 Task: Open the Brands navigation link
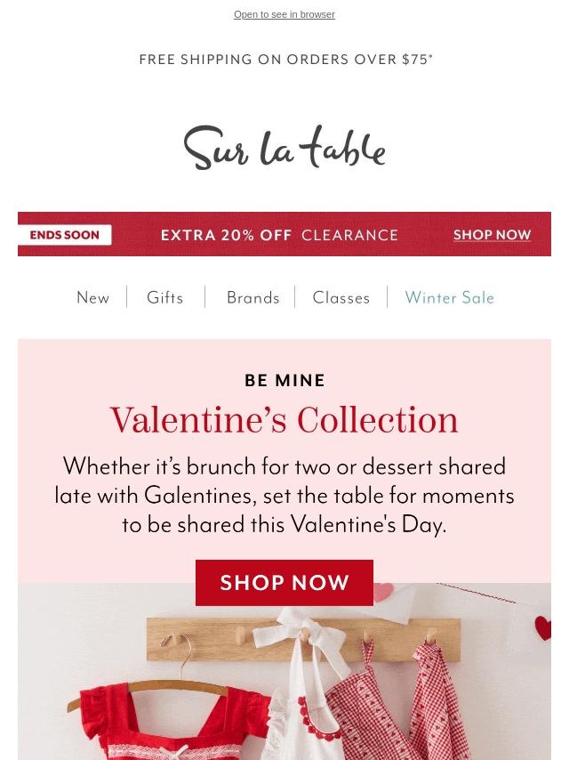(253, 298)
